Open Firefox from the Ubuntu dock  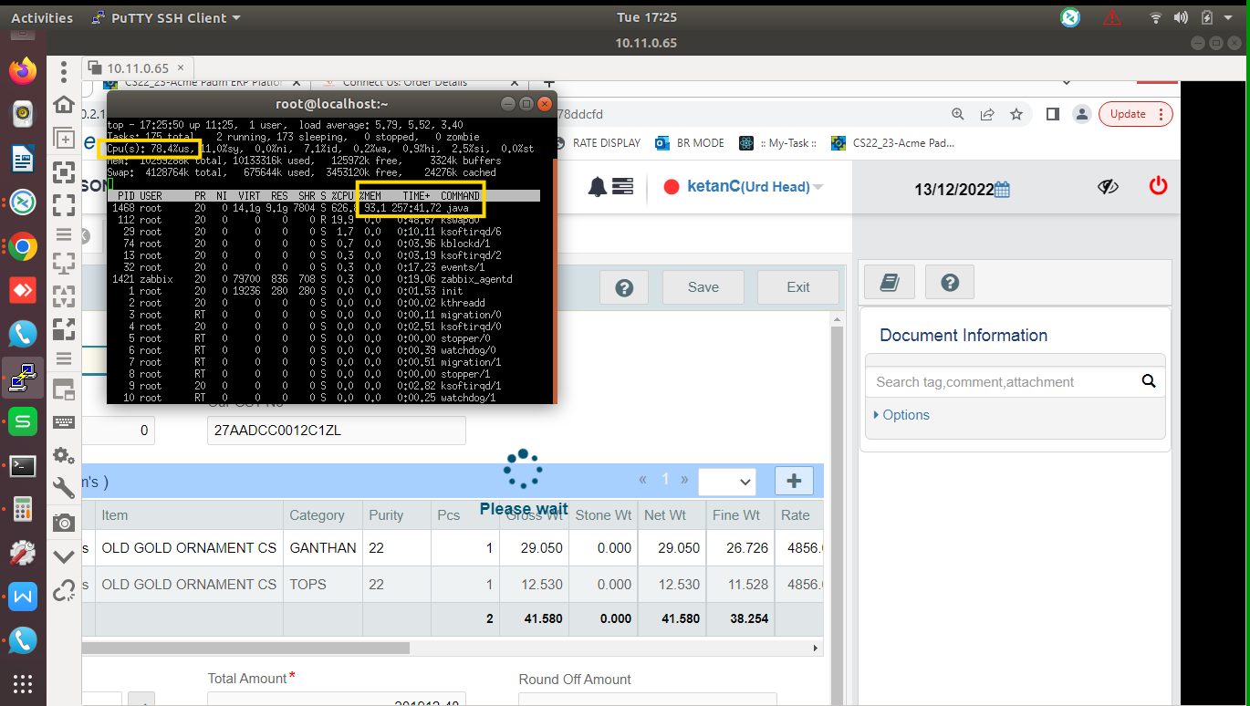(23, 71)
